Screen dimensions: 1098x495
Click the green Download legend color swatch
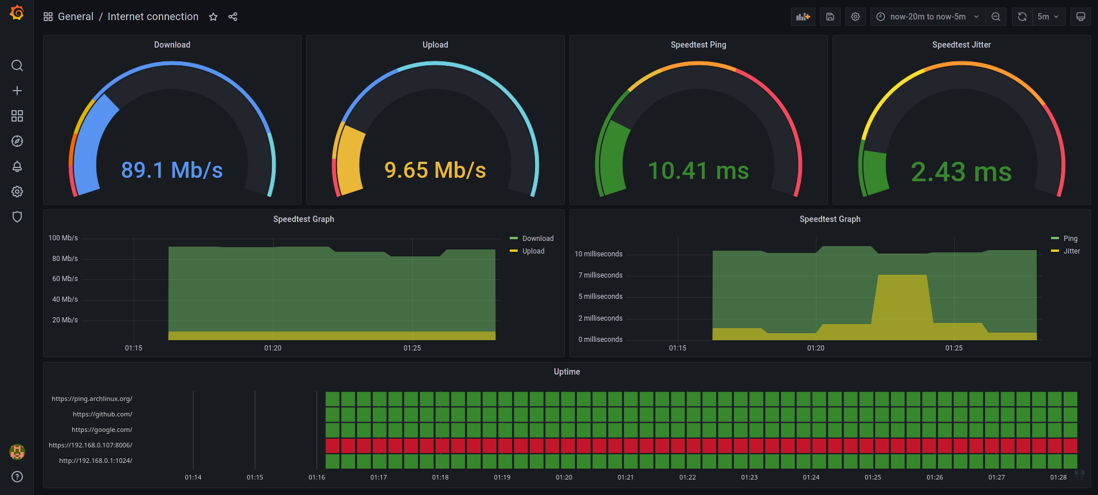click(x=514, y=238)
